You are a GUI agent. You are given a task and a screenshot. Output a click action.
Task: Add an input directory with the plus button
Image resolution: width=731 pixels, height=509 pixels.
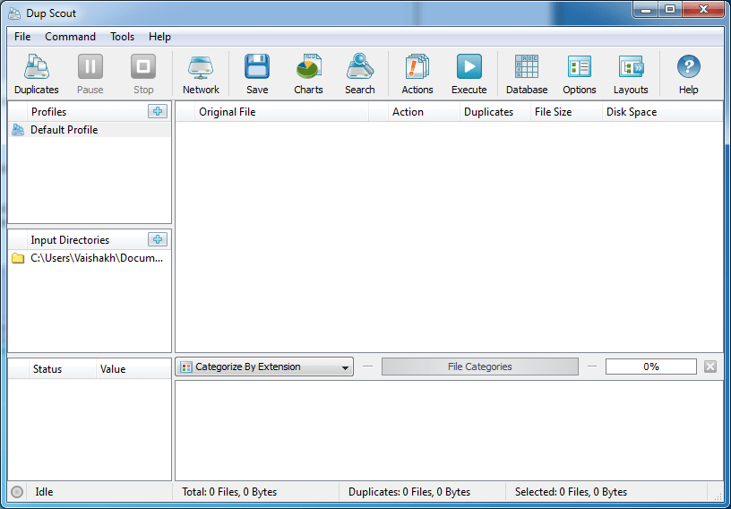click(x=158, y=239)
